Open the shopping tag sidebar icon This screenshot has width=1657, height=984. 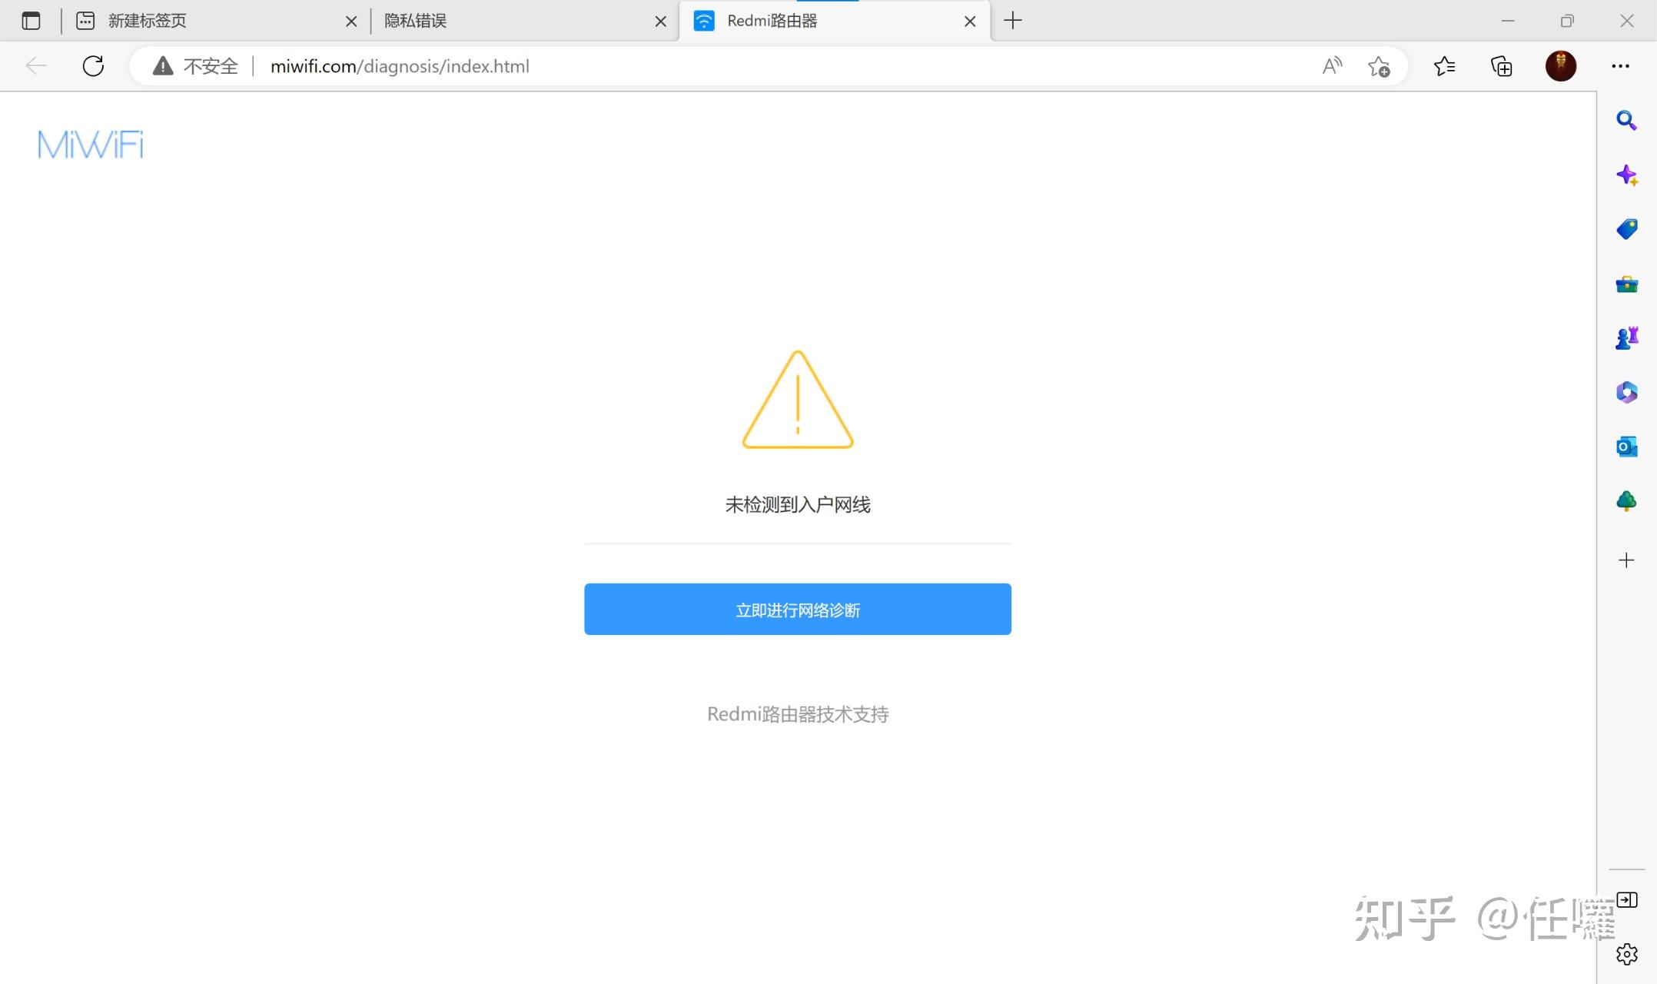1626,230
